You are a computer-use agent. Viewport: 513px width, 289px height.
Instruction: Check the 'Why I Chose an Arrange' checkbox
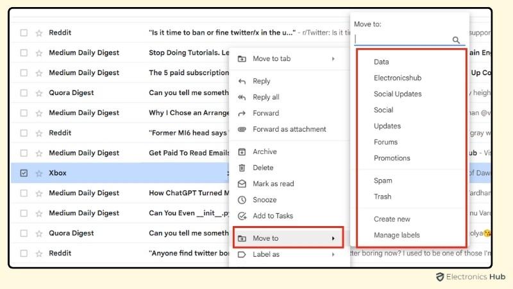click(x=24, y=113)
